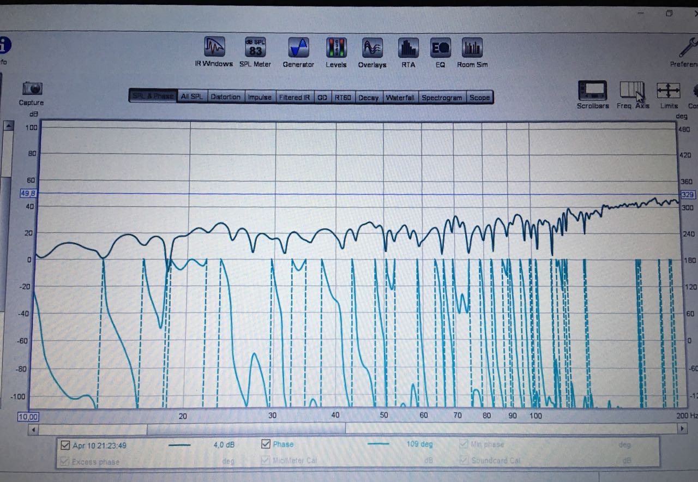Uncheck the Phase trace checkbox

(266, 444)
